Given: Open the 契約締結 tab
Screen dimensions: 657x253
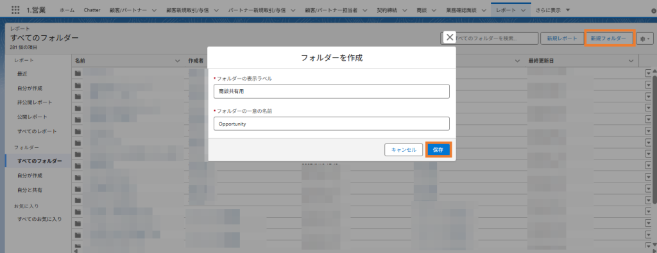Looking at the screenshot, I should [386, 10].
